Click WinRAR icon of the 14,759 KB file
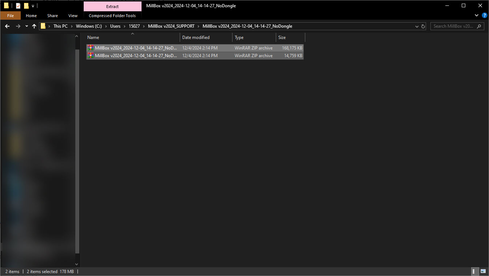Image resolution: width=489 pixels, height=276 pixels. (91, 56)
